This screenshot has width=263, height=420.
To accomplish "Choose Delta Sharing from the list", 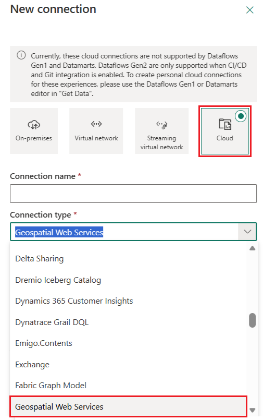I will (128, 259).
